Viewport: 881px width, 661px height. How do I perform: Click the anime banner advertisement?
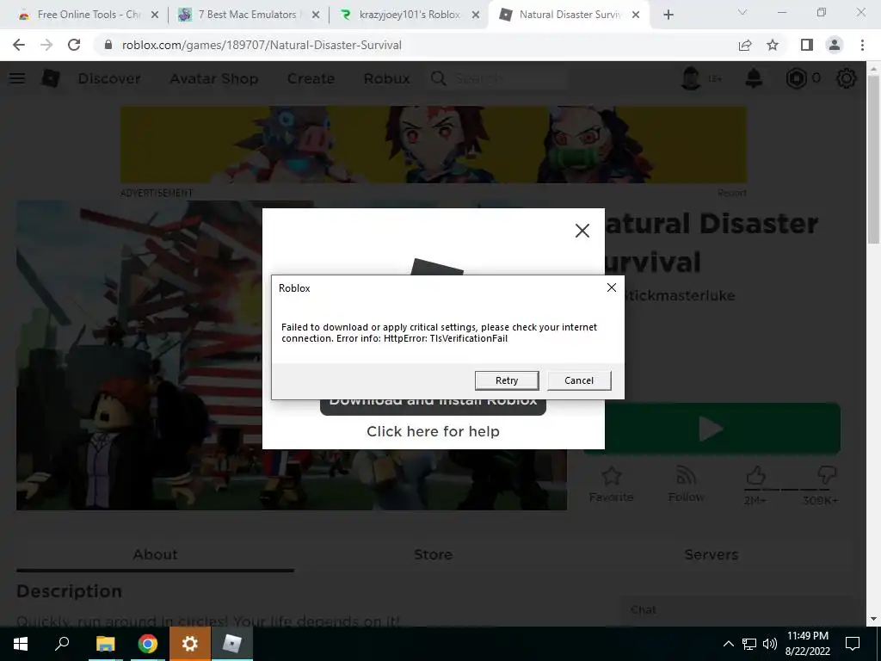(x=434, y=145)
